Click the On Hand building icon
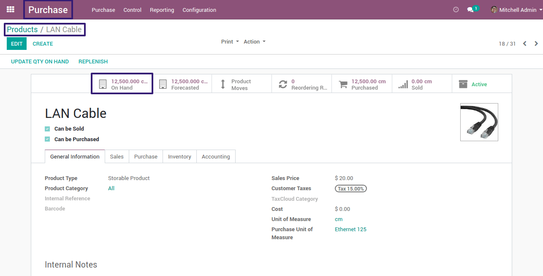This screenshot has width=543, height=276. click(103, 84)
